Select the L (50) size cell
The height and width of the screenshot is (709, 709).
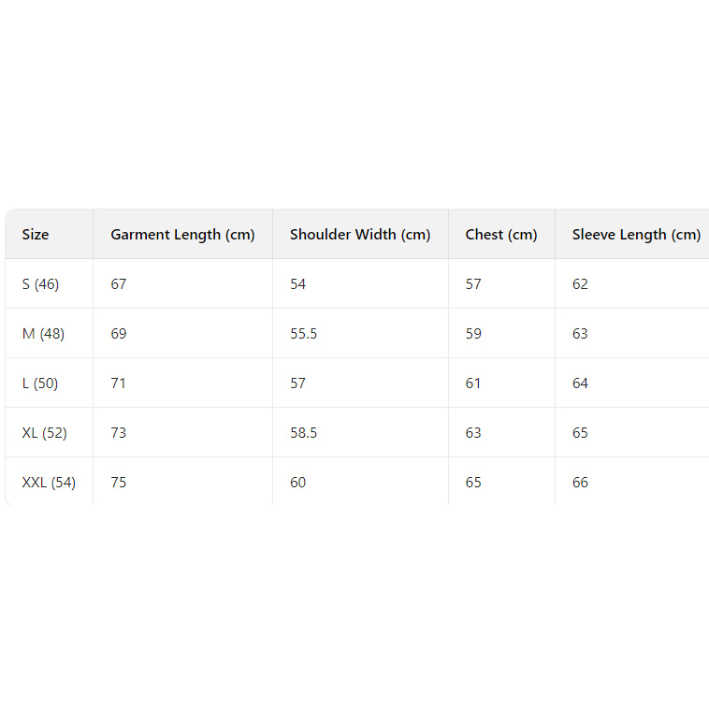point(41,383)
